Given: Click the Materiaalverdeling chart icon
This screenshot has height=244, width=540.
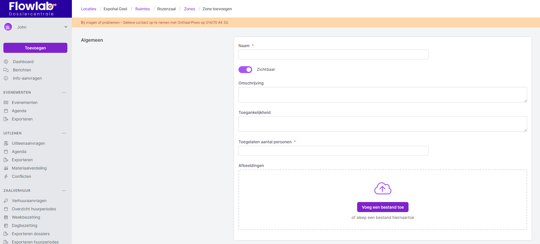Looking at the screenshot, I should (x=6, y=168).
